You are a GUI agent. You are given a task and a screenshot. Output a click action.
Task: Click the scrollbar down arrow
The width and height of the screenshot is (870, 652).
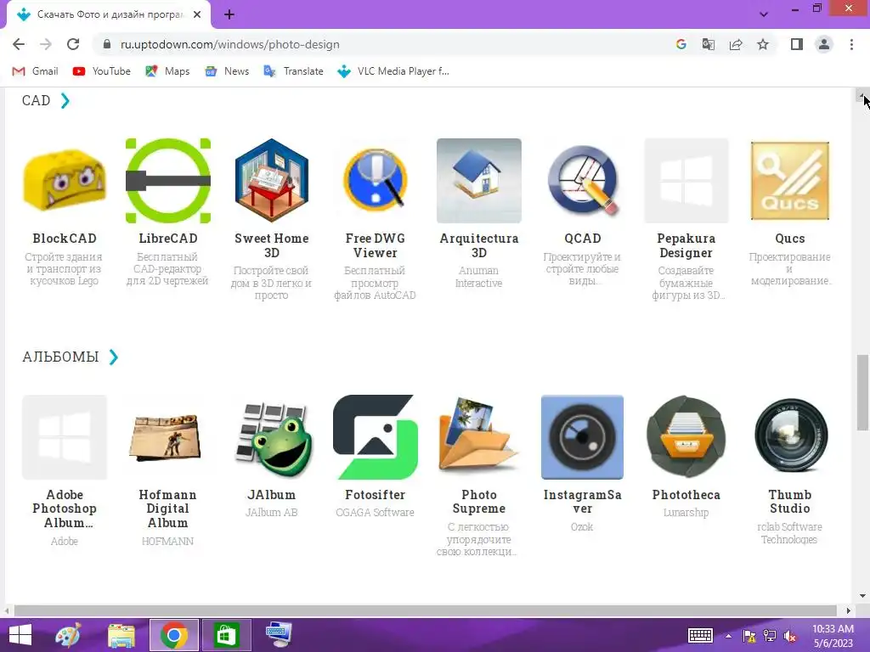[862, 597]
